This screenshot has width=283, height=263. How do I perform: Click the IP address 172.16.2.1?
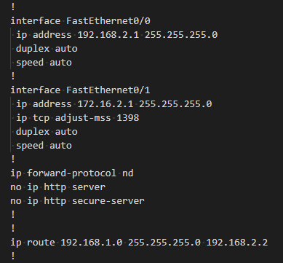pos(105,104)
